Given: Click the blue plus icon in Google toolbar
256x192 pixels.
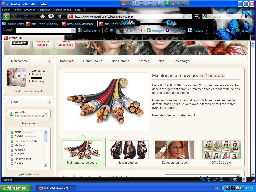Looking at the screenshot, I should click(131, 30).
